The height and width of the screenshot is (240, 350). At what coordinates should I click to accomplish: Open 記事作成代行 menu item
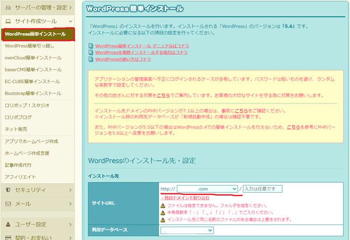pos(18,165)
